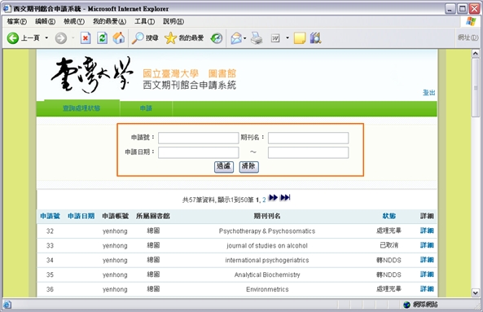Open the 說明(H) menu
483x312 pixels.
[x=173, y=21]
